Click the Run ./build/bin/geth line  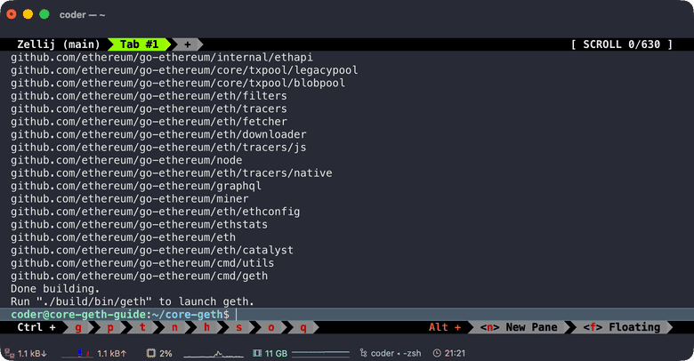(x=133, y=301)
